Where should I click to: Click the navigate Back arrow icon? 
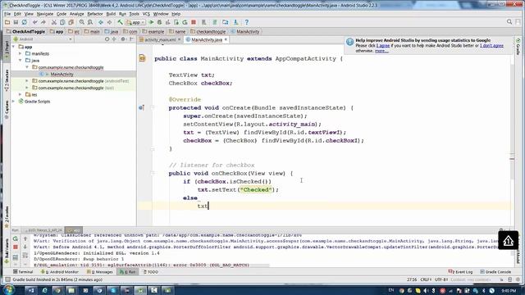[x=101, y=22]
